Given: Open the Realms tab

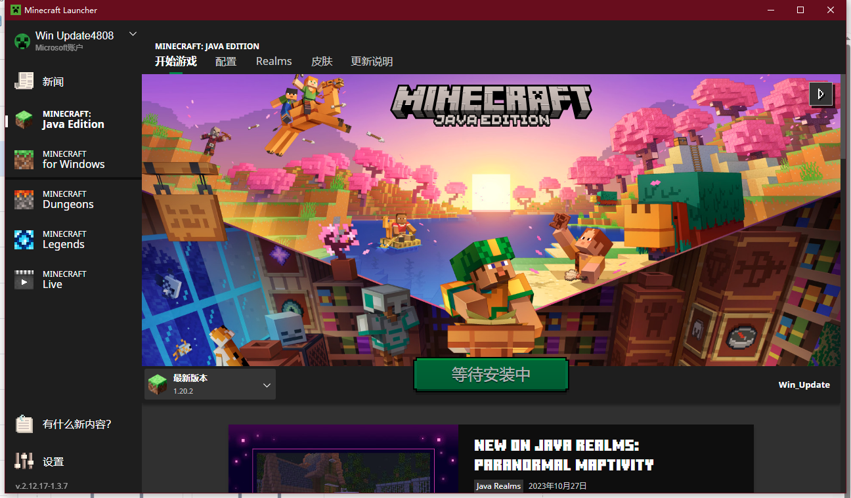Looking at the screenshot, I should [274, 62].
